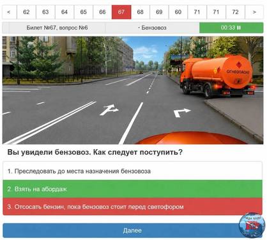Open ticket number 63
The width and height of the screenshot is (267, 240).
point(45,12)
